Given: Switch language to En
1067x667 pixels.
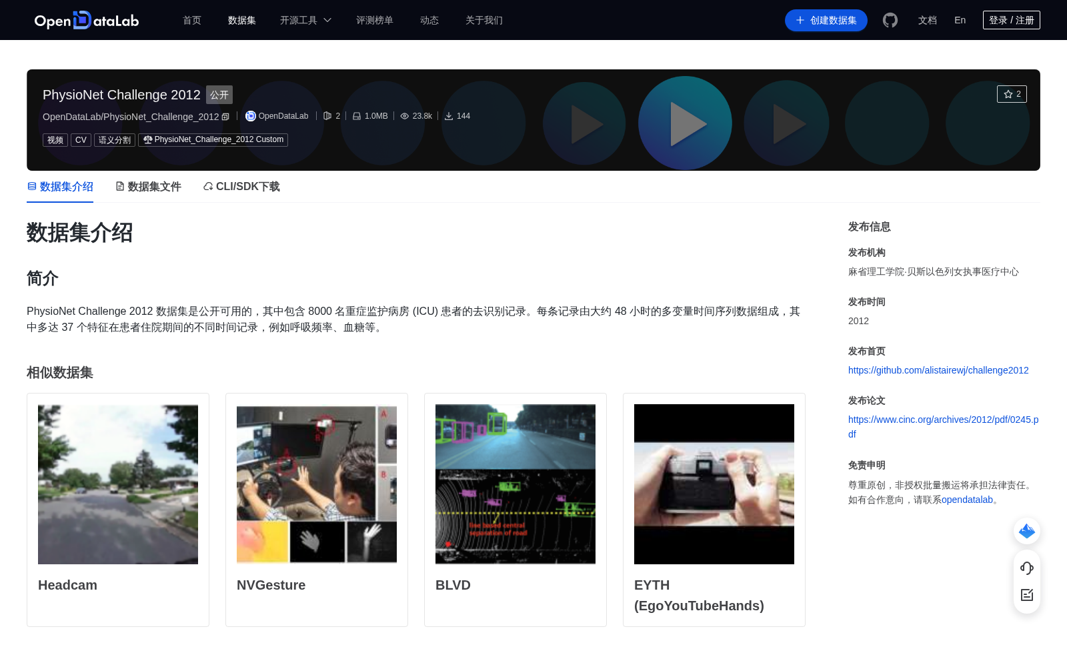Looking at the screenshot, I should 960,20.
